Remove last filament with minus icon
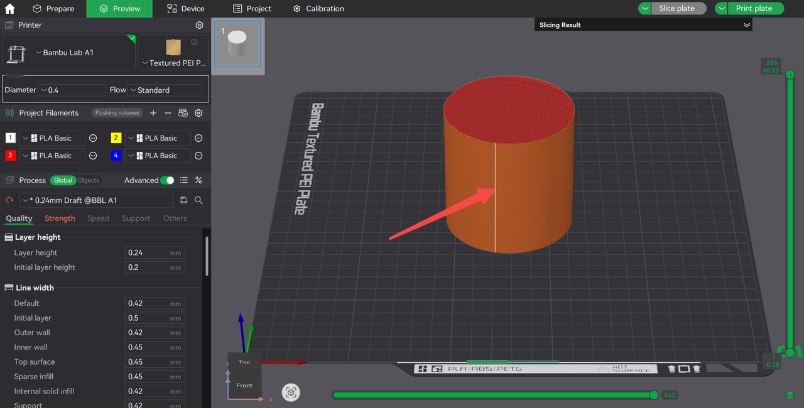804x408 pixels. click(x=168, y=113)
